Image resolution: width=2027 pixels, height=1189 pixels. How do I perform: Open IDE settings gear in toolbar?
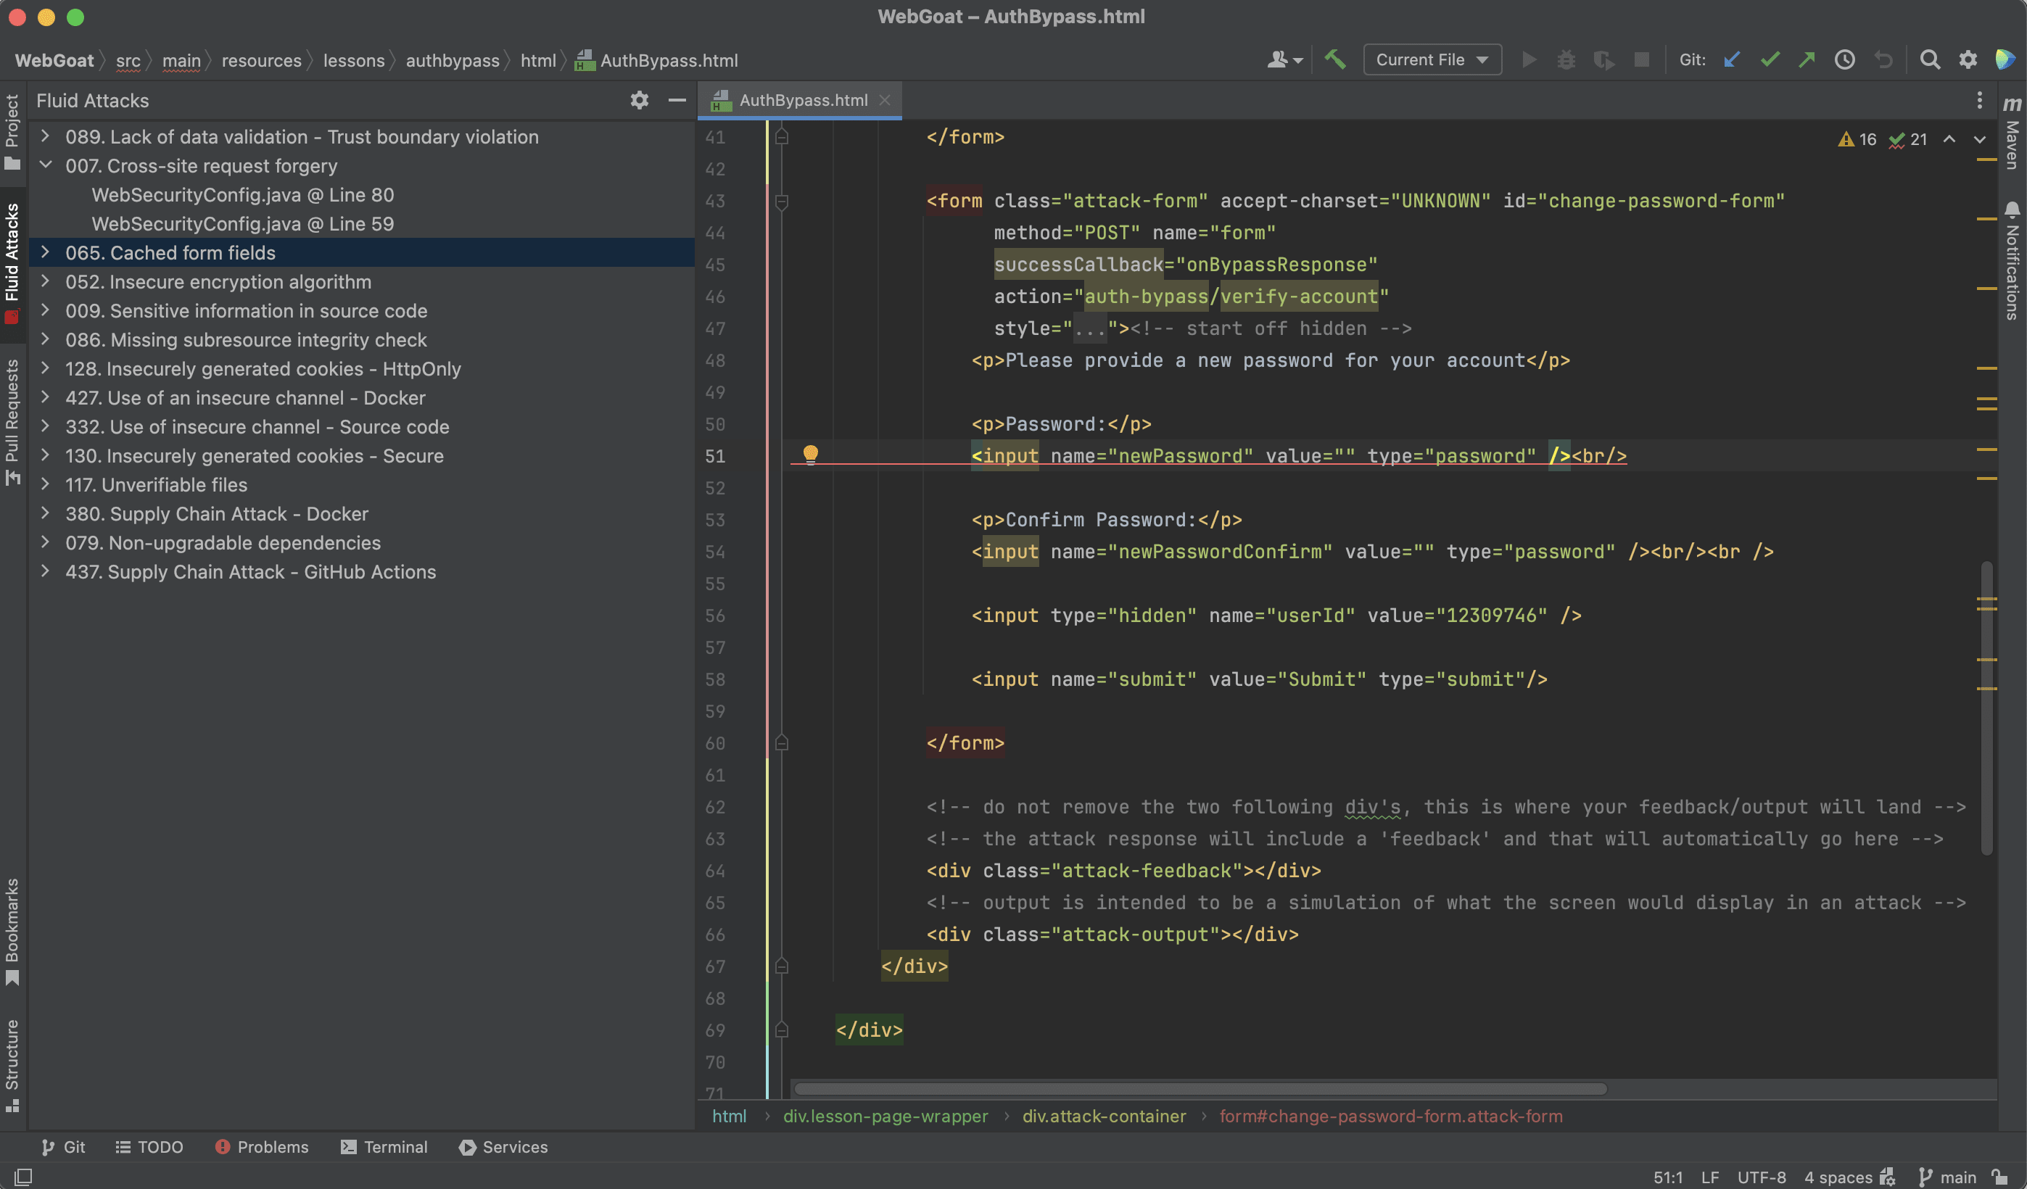1968,59
